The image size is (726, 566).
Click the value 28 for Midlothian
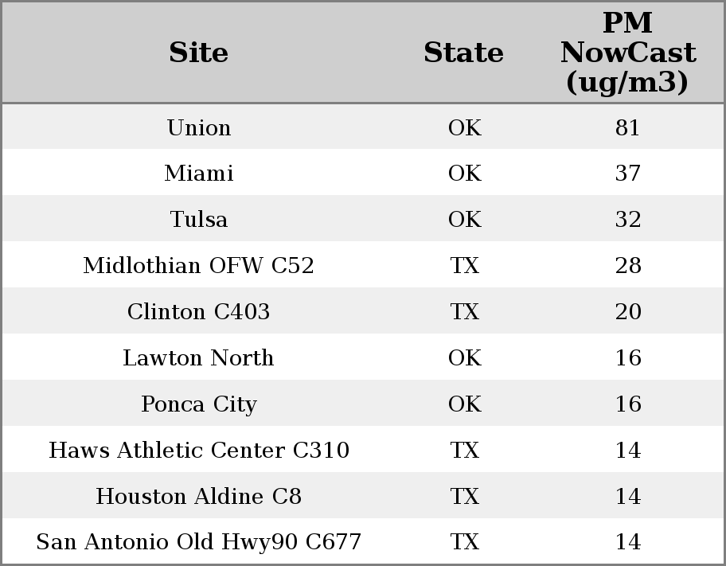pos(628,265)
